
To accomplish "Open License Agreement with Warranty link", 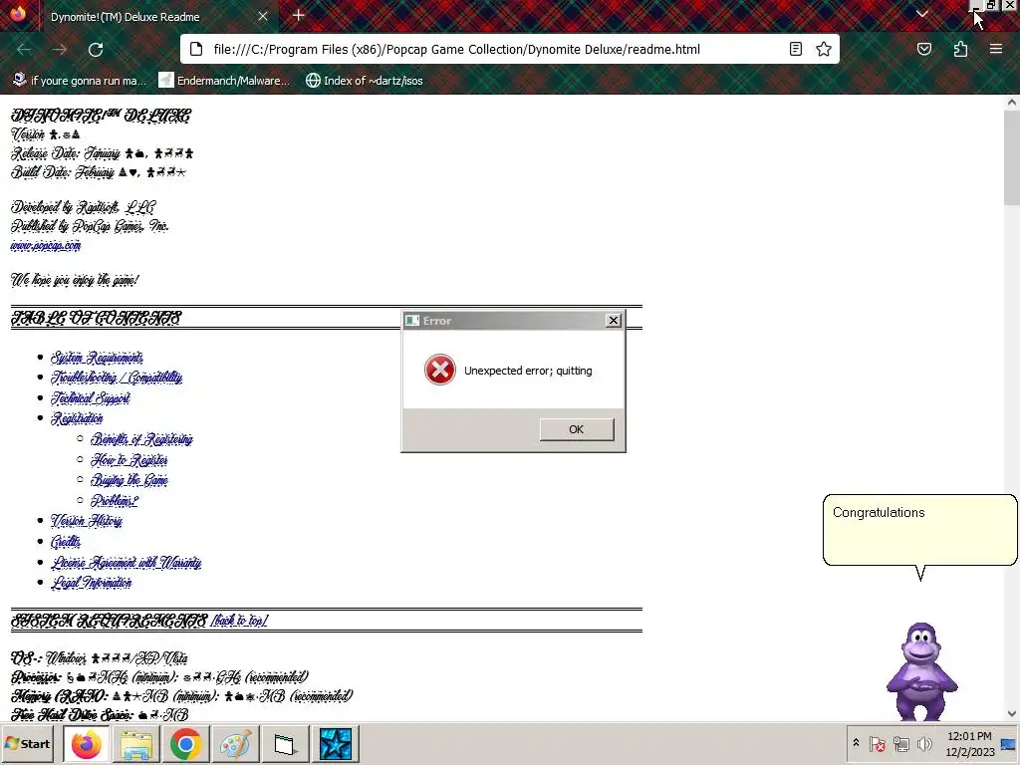I will click(127, 563).
